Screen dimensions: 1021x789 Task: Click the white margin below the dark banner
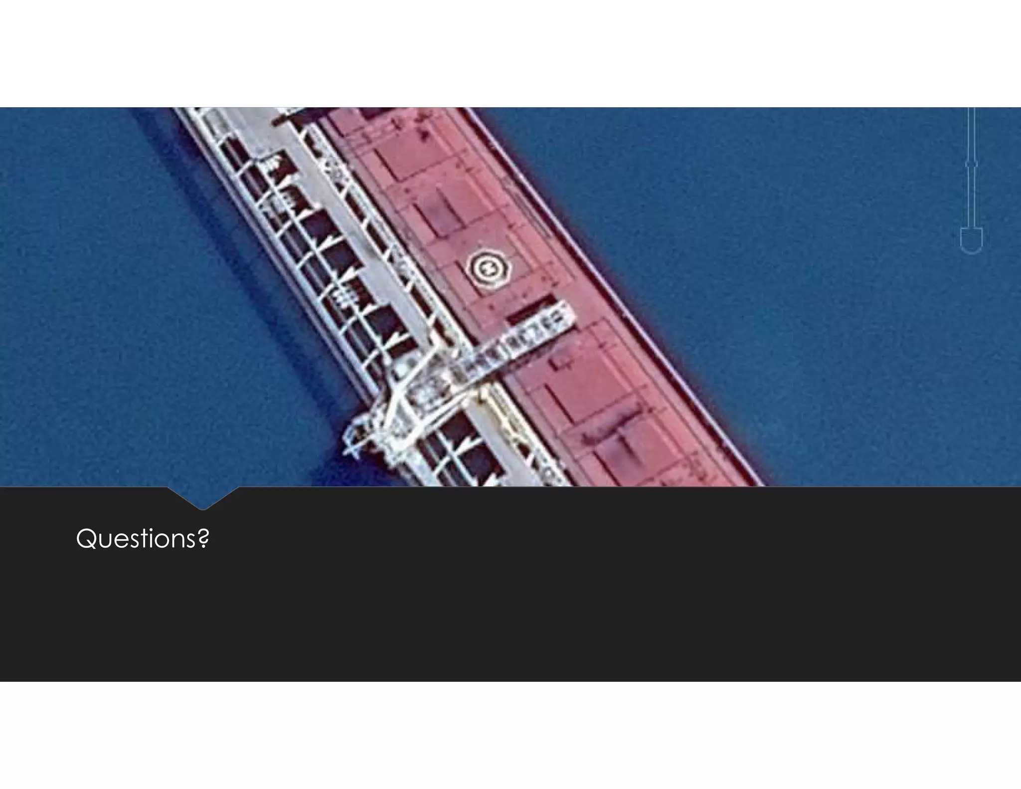[510, 735]
